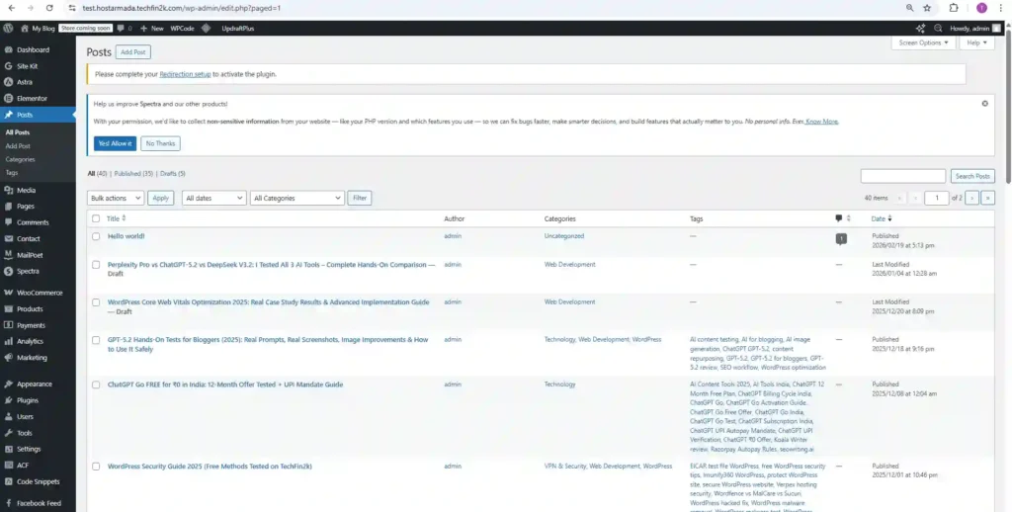Open Categories submenu item
This screenshot has width=1012, height=512.
[20, 159]
